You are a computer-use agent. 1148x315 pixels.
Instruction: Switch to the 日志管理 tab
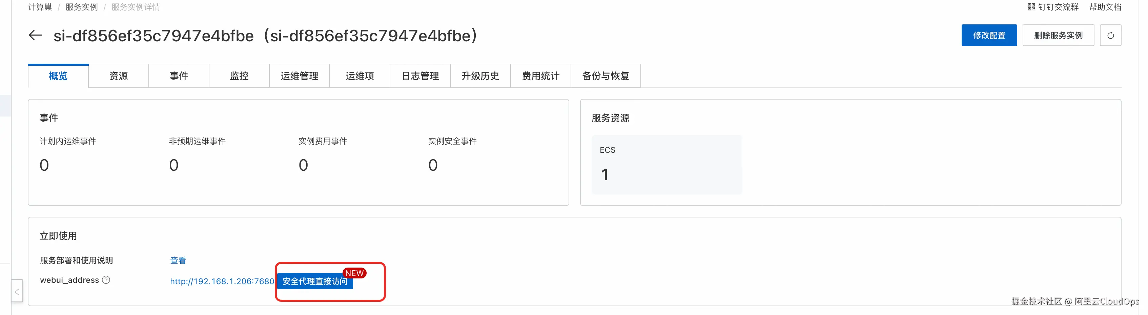coord(420,76)
